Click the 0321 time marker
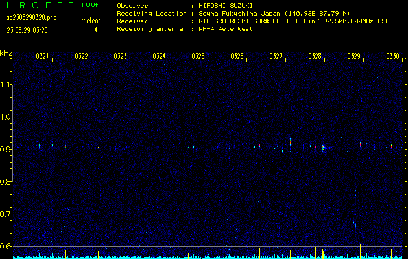Viewport: 408px width, 259px height. point(42,57)
